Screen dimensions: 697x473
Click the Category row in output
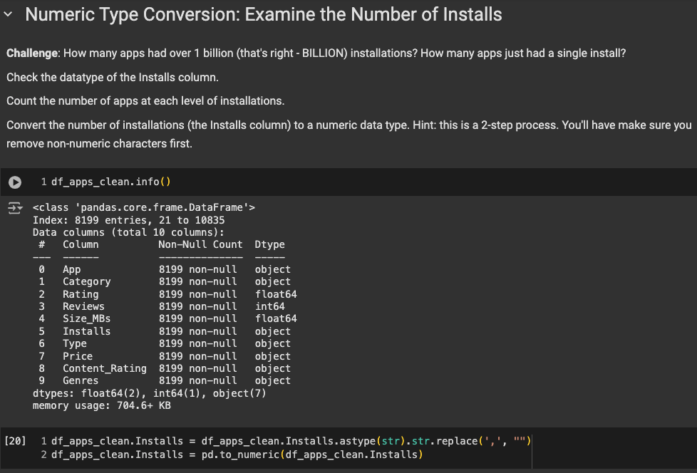(x=165, y=281)
